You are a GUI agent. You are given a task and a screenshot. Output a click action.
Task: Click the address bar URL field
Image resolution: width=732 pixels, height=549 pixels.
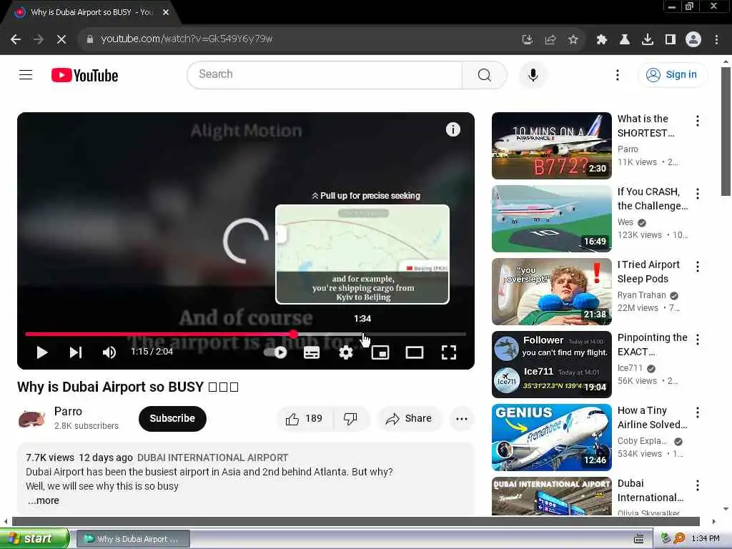click(x=299, y=39)
